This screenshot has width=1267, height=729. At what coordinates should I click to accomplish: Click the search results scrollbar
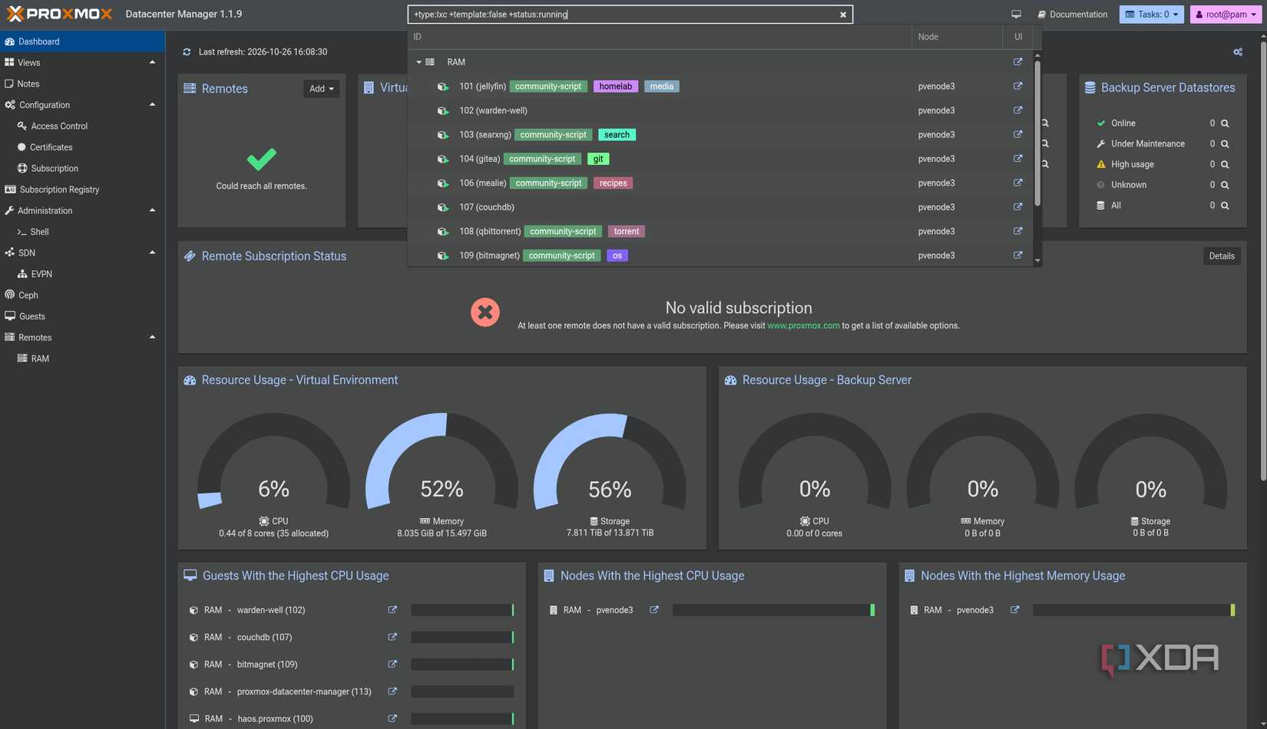[1037, 134]
